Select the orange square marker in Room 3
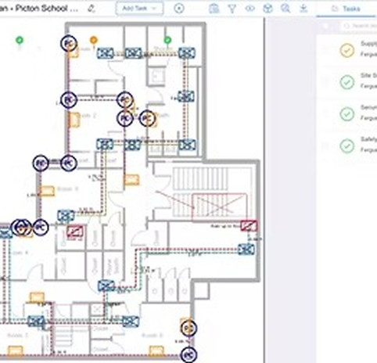The width and height of the screenshot is (377, 363). click(47, 191)
